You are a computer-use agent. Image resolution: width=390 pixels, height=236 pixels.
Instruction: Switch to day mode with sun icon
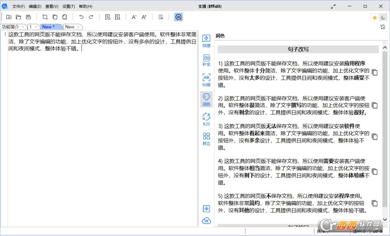pyautogui.click(x=374, y=17)
